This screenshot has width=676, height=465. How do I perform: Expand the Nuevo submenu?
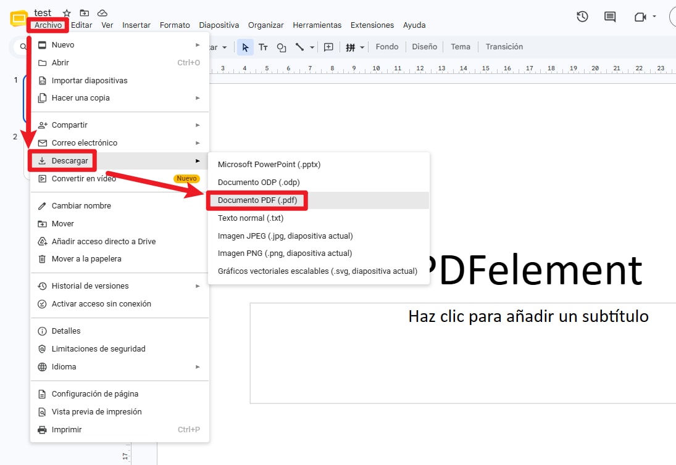[119, 45]
